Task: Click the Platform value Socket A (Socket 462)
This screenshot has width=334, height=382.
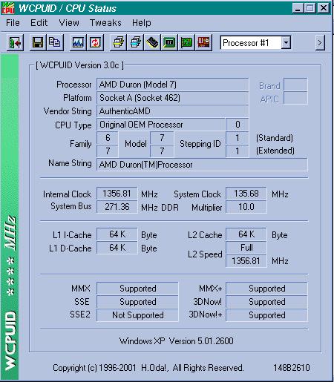Action: click(172, 98)
